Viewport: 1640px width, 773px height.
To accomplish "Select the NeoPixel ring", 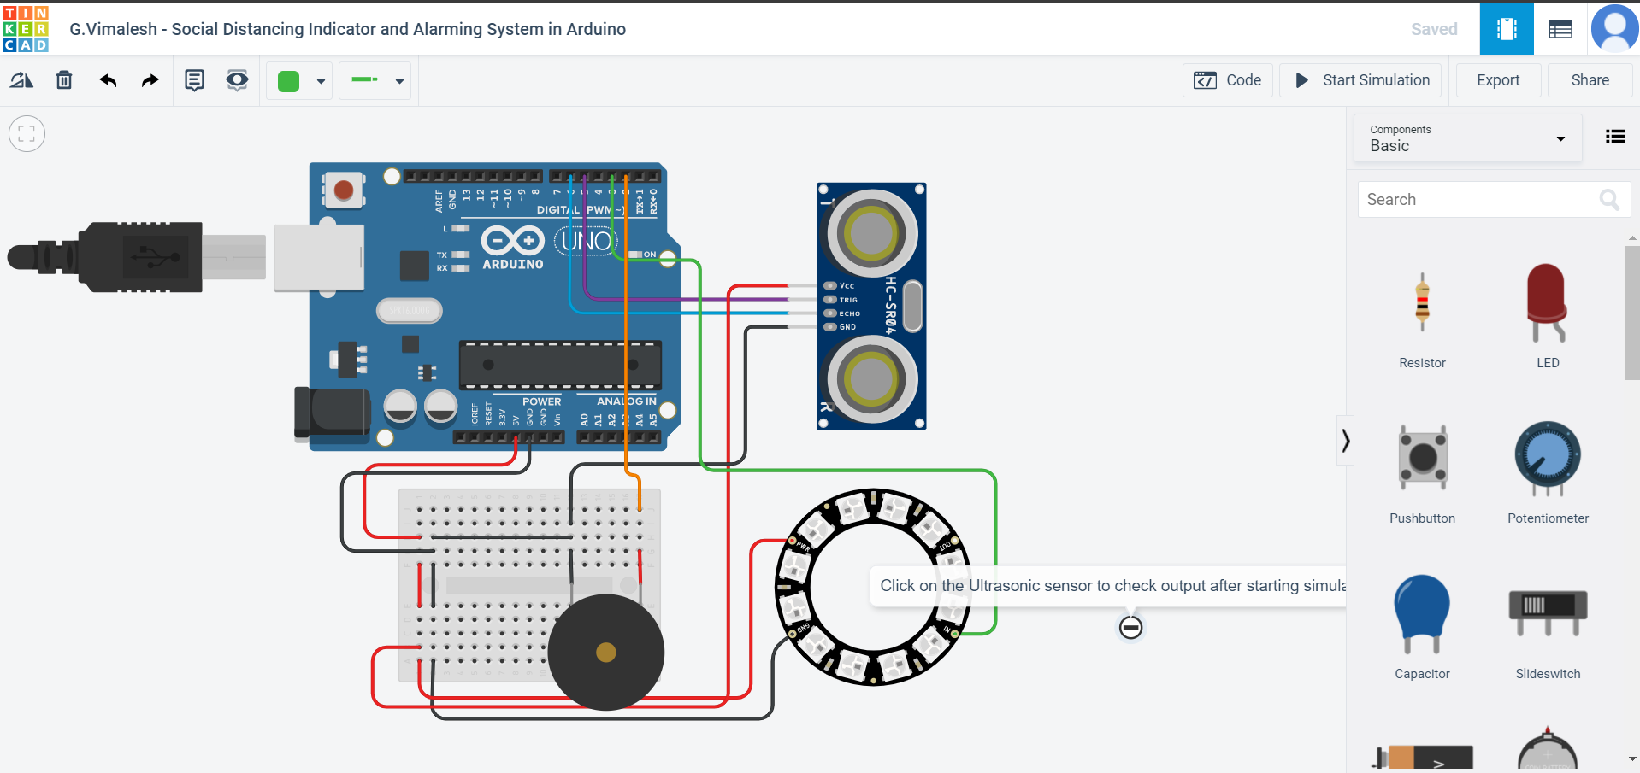I will tap(873, 588).
